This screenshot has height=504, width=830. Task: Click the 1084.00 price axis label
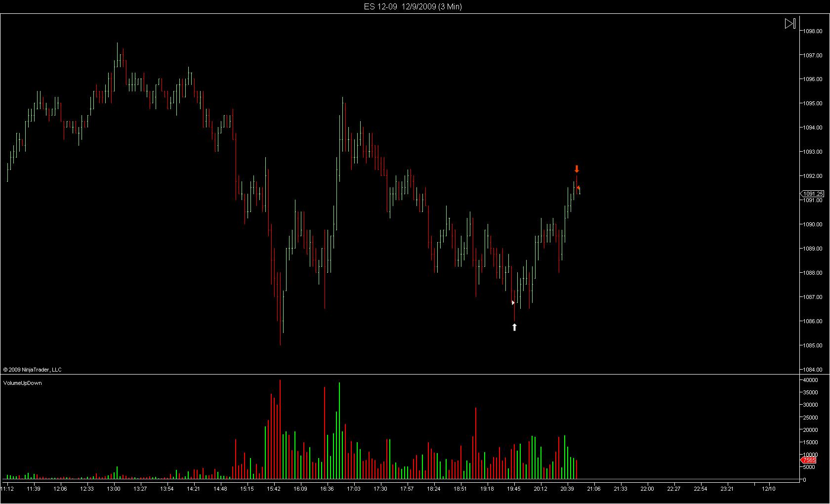click(813, 370)
